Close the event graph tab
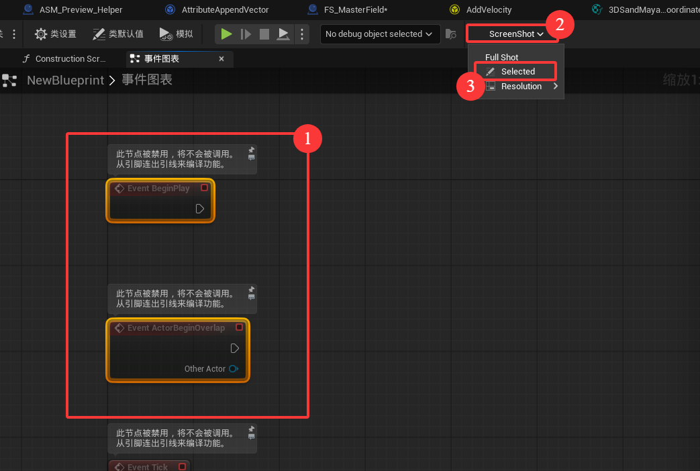This screenshot has width=700, height=471. pos(221,58)
